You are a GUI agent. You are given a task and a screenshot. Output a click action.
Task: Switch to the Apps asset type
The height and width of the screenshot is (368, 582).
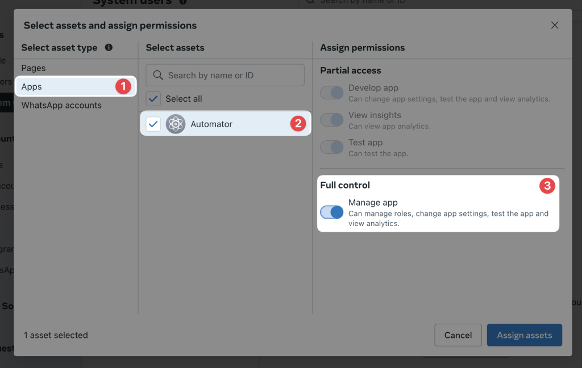pos(33,86)
